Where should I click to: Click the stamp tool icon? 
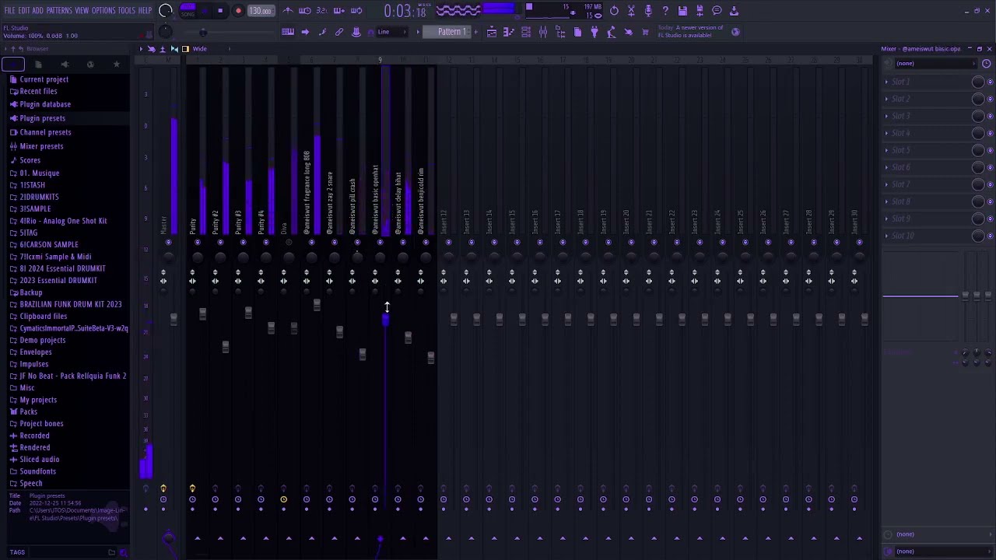coord(356,32)
